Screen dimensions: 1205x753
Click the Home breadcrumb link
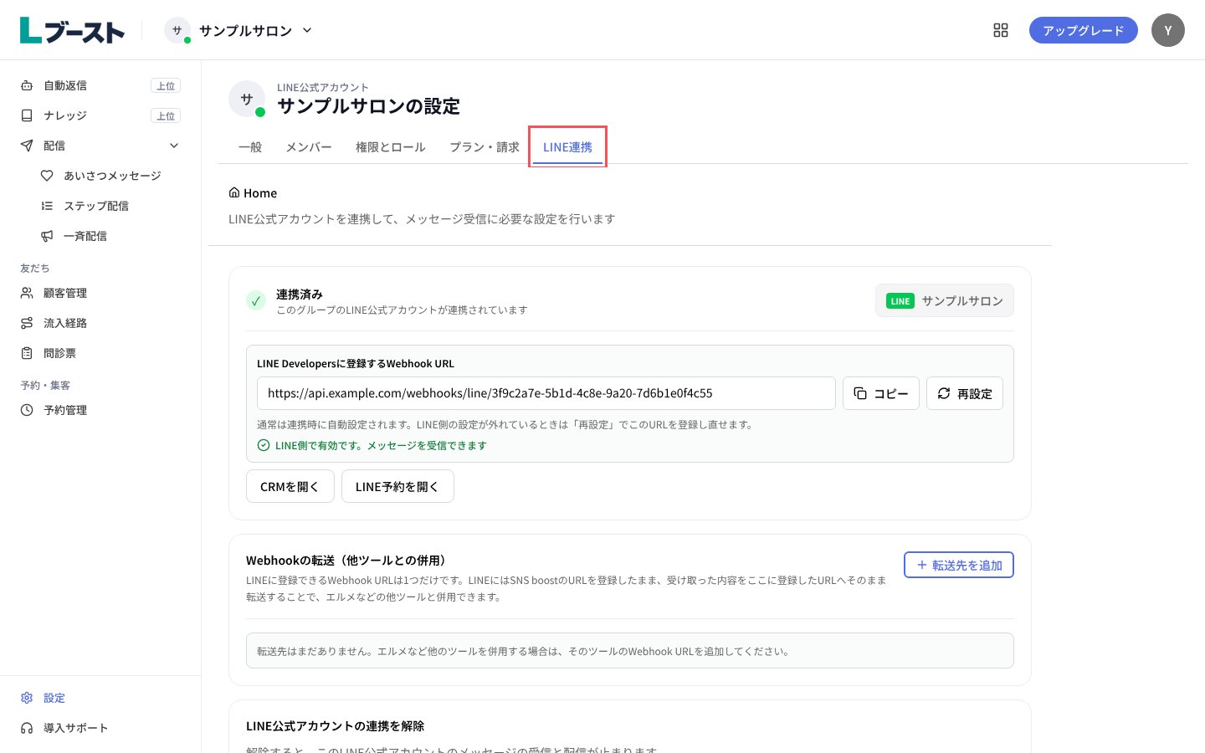tap(253, 193)
